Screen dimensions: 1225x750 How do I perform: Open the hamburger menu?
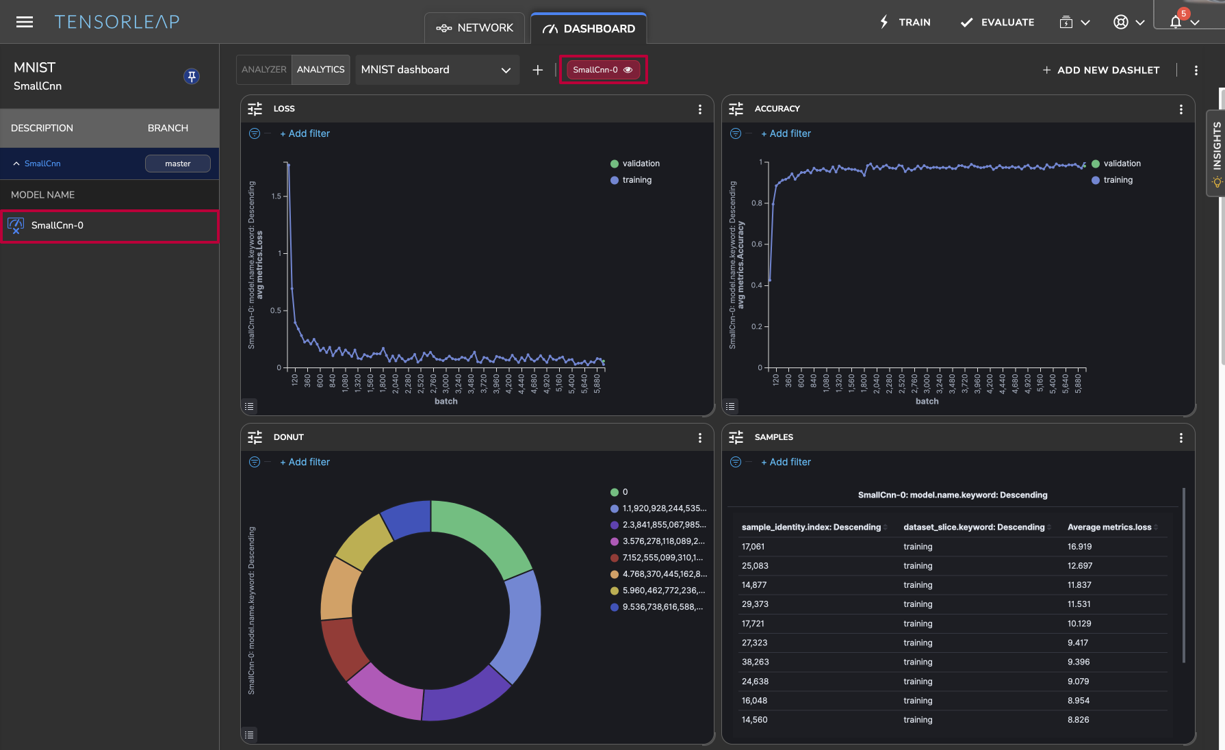point(25,22)
